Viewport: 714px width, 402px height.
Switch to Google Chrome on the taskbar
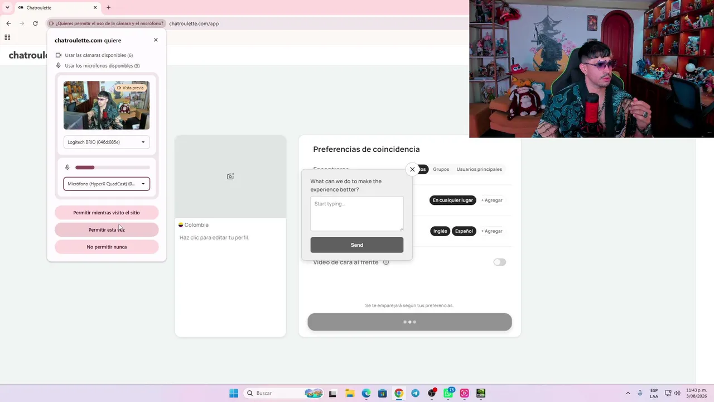tap(399, 393)
